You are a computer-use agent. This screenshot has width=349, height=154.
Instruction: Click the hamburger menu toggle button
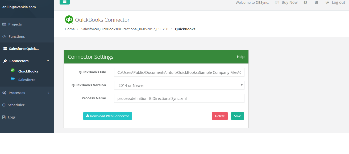pos(65,2)
